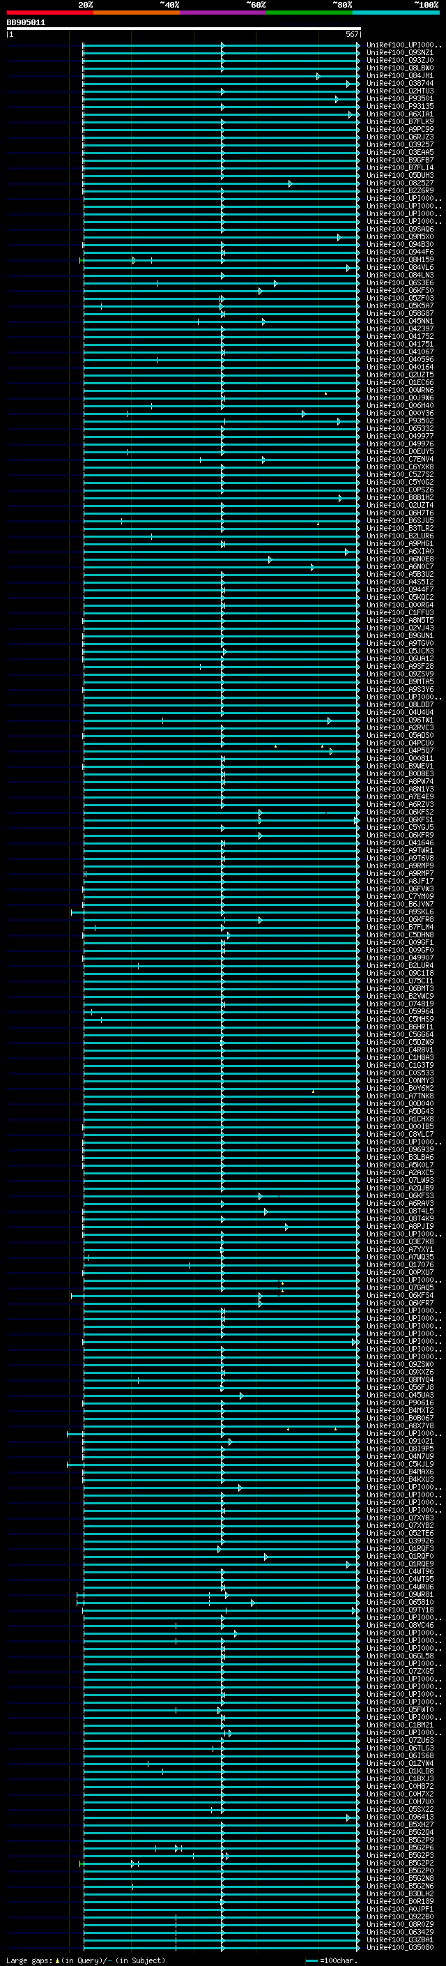
Task: Click the orange ~40% identity legend segment
Action: [137, 13]
